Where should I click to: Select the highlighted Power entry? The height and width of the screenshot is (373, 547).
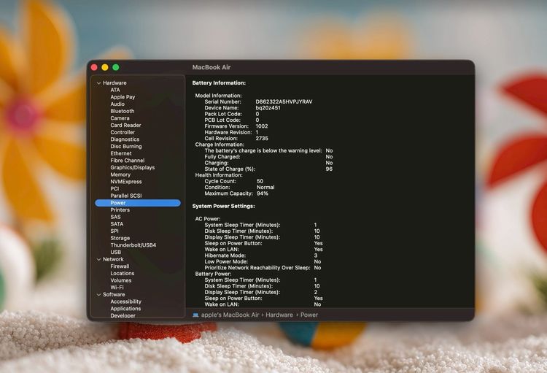click(x=138, y=203)
